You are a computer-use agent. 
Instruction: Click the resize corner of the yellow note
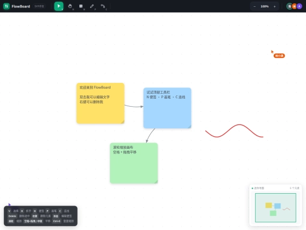click(122, 122)
